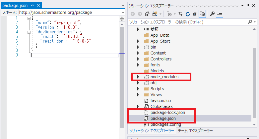The image size is (259, 139).
Task: Expand the Controllers folder
Action: (138, 59)
